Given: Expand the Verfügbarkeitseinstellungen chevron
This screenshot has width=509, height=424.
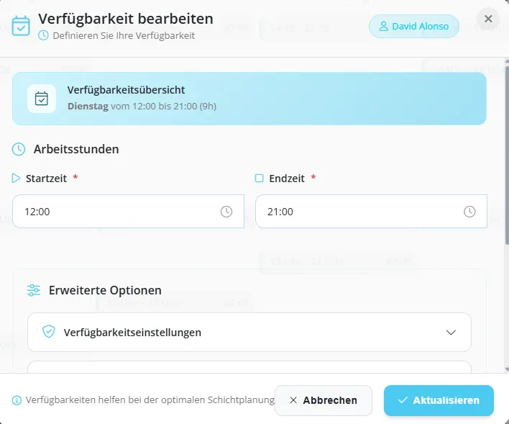Looking at the screenshot, I should click(451, 333).
